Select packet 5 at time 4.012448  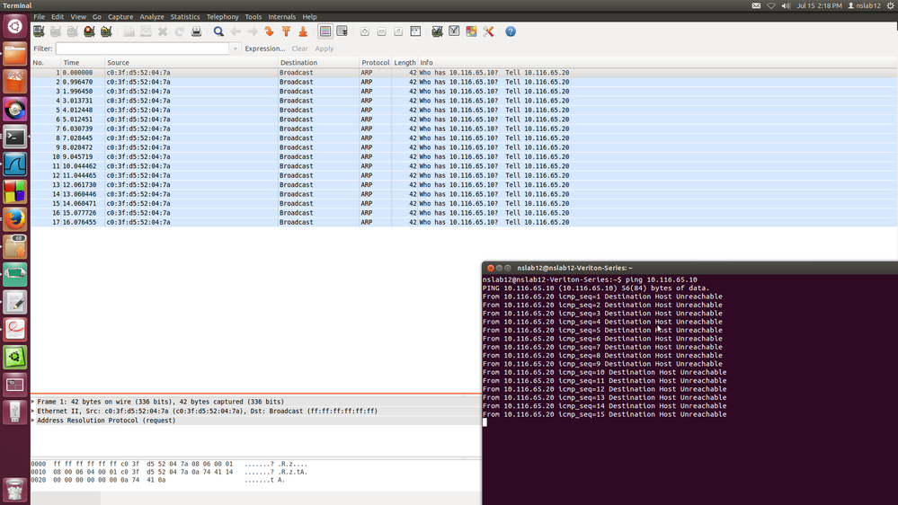click(464, 110)
